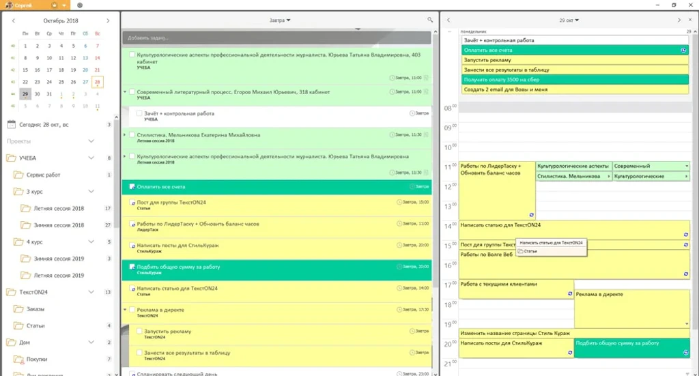Go to the next month in the calendar

pos(108,20)
